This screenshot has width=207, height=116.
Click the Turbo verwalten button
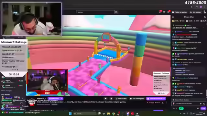point(180,12)
